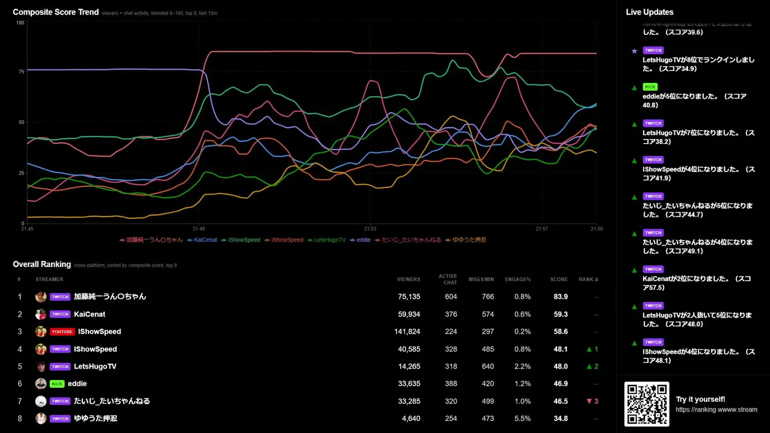This screenshot has height=433, width=770.
Task: Open LetsHugoTV's name in the ranking
Action: pyautogui.click(x=95, y=366)
